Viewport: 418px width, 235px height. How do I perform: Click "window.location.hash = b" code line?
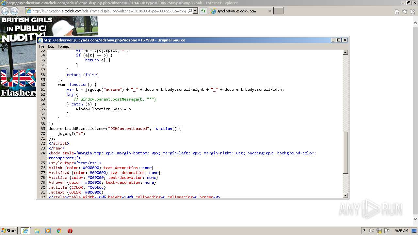coord(104,109)
